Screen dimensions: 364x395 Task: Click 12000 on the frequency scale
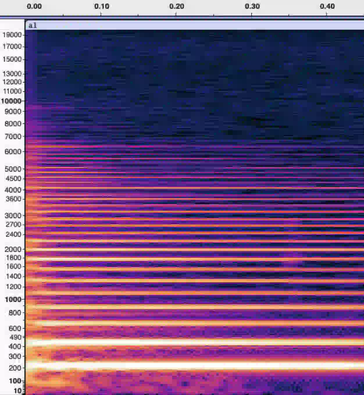[12, 82]
